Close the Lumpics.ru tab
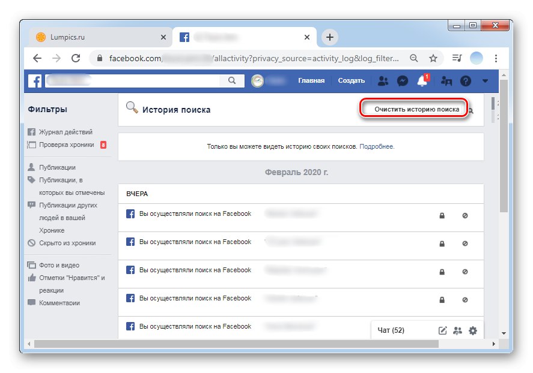Viewport: 533px width, 373px height. (163, 37)
